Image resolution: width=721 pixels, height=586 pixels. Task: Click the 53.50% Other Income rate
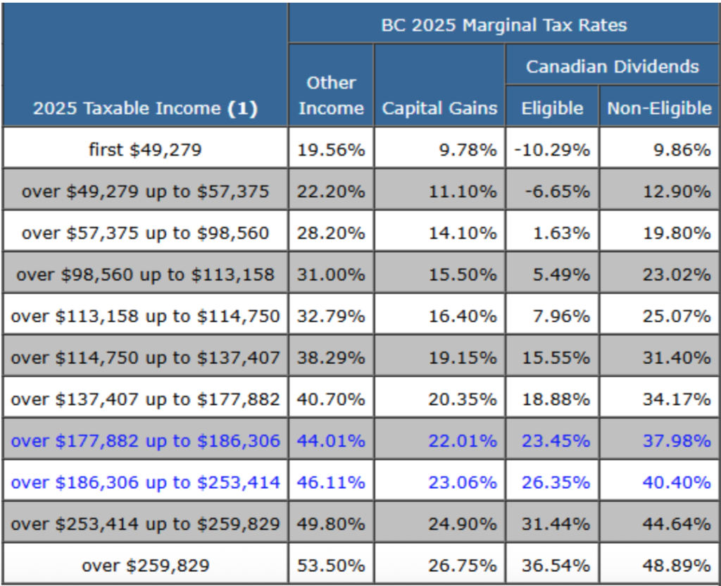(331, 565)
